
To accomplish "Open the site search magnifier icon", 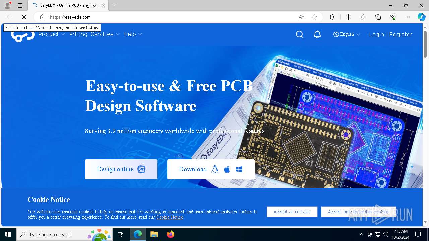I will [x=300, y=34].
